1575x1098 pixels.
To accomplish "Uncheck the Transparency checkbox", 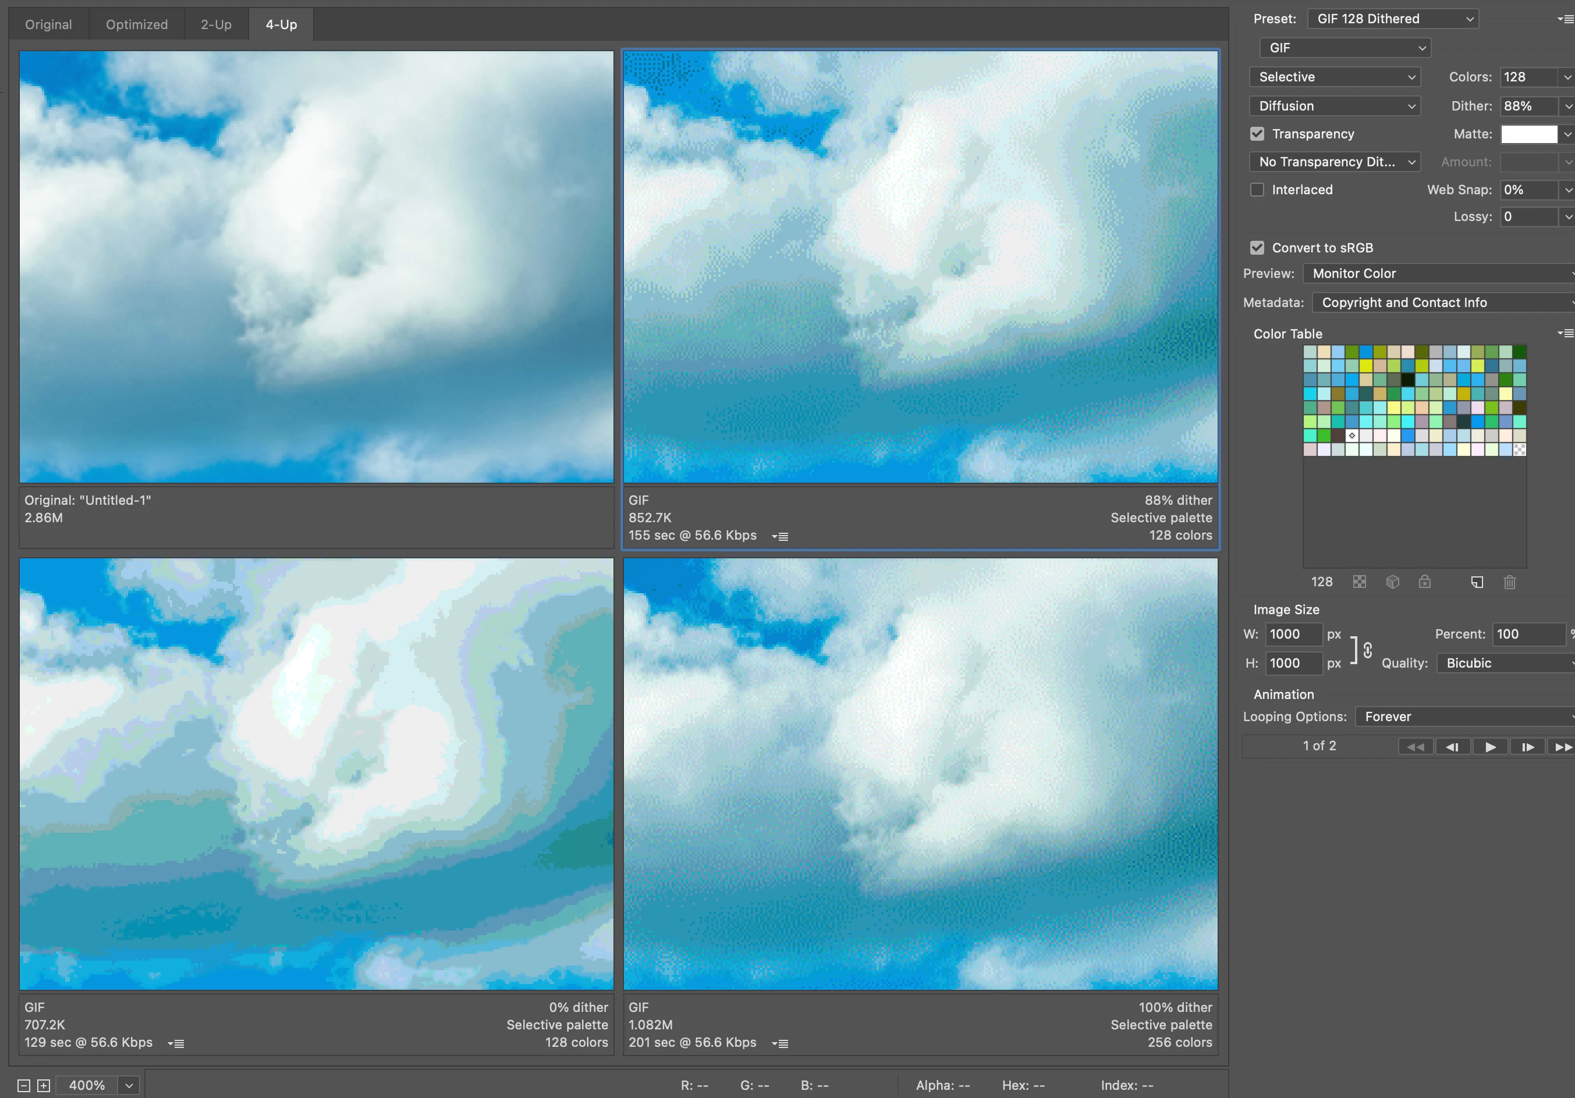I will [x=1257, y=134].
